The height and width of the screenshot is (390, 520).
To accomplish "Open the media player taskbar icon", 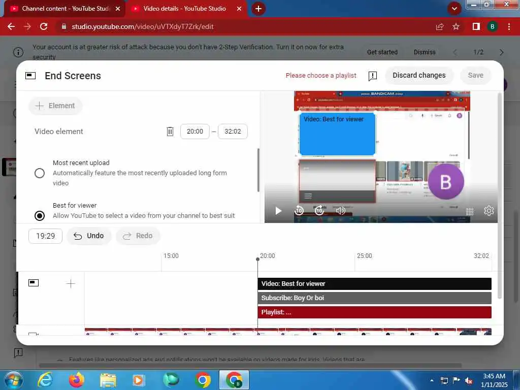I will [140, 380].
